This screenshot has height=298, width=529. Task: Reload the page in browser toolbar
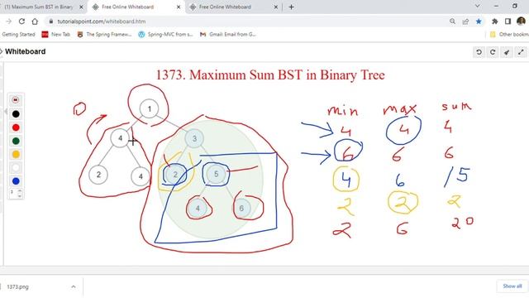21,22
